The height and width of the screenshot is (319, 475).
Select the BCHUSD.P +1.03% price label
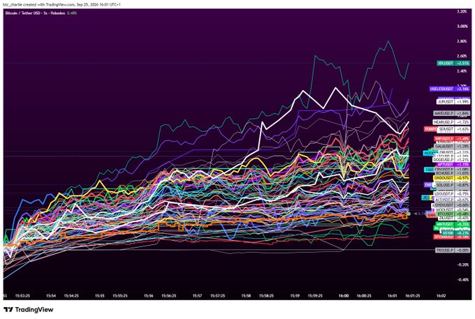(452, 173)
